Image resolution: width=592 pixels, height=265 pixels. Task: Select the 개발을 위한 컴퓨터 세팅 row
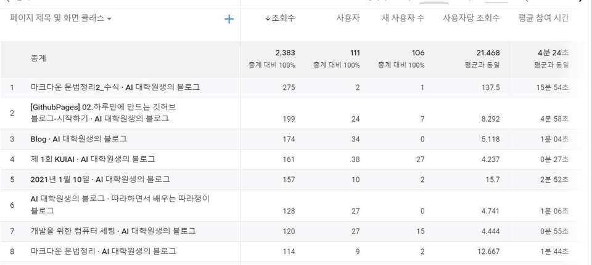pos(113,231)
